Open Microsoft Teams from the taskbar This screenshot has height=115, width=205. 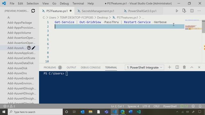(106, 112)
